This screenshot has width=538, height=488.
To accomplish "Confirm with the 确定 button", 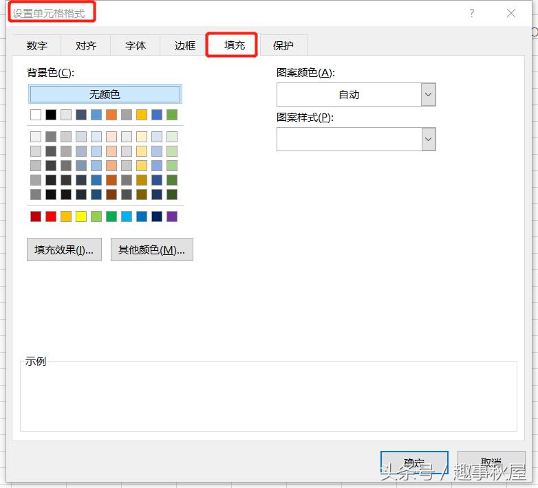I will coord(414,463).
